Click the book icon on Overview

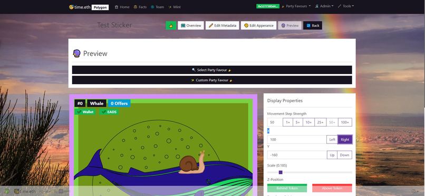coord(183,25)
